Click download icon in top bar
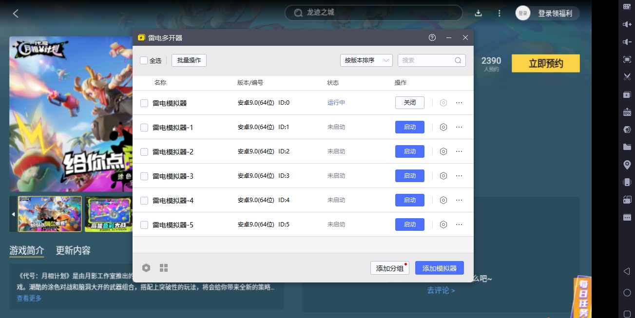 click(479, 13)
